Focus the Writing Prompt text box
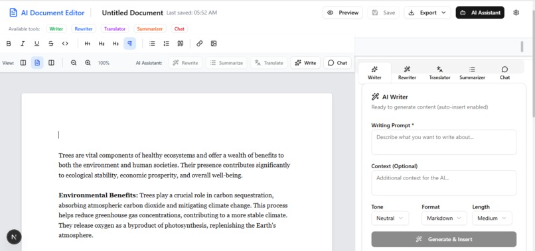 (x=444, y=142)
